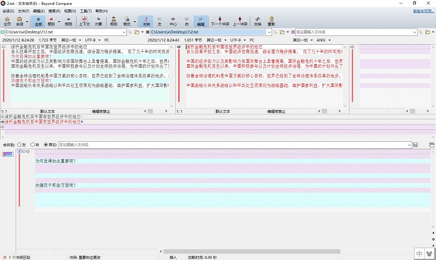This screenshot has height=260, width=436.
Task: Click left pane horizontal scrollbar thumb
Action: (150, 111)
